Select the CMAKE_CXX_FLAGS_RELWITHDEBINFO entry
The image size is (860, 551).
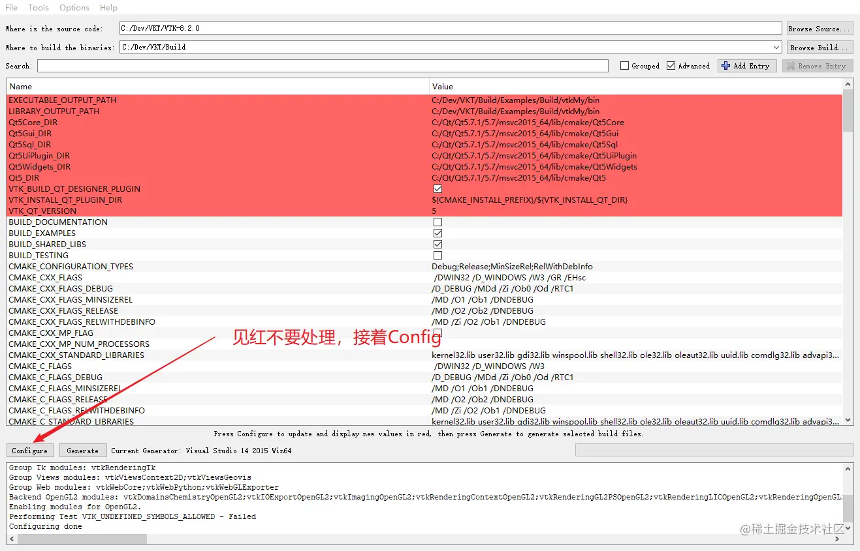point(82,322)
